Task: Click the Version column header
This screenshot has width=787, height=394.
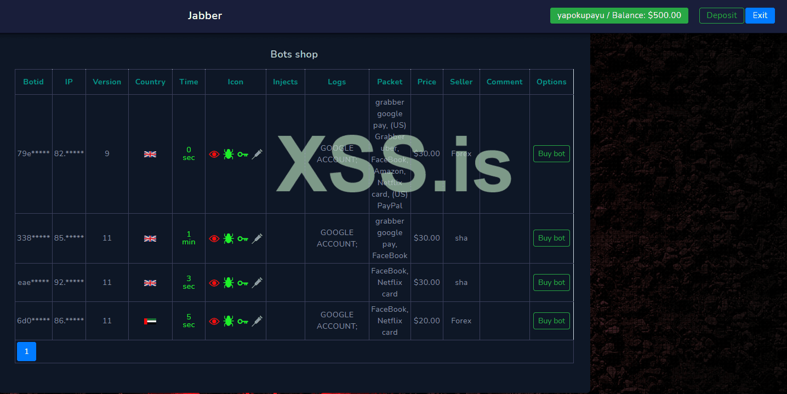Action: [107, 82]
